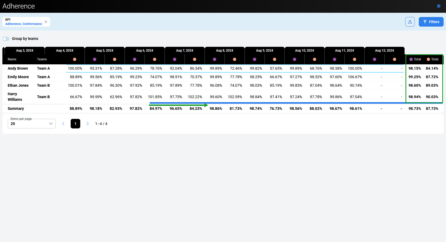
Task: Click the Aug 7, 2024 column header
Action: click(x=184, y=51)
